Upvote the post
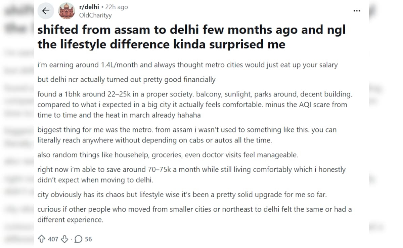The image size is (403, 248). coord(42,239)
